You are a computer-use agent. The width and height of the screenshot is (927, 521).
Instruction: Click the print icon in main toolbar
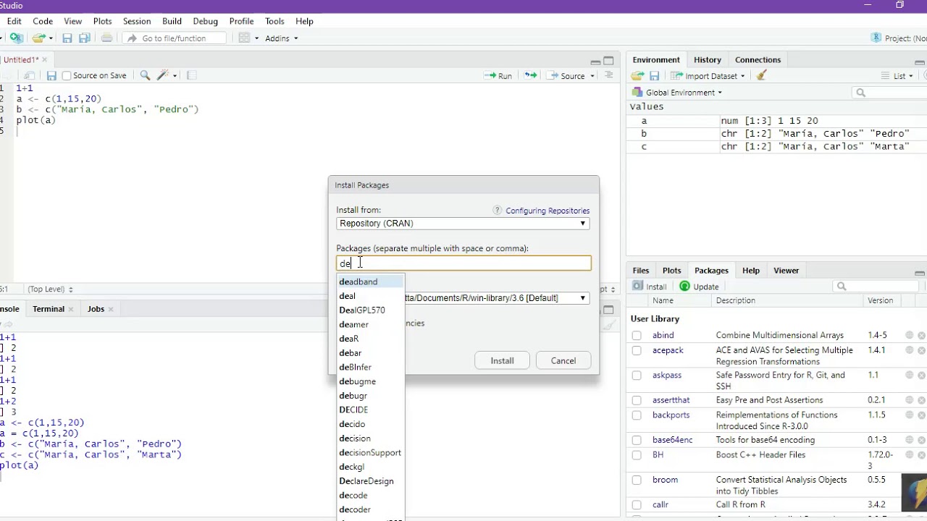[x=107, y=38]
